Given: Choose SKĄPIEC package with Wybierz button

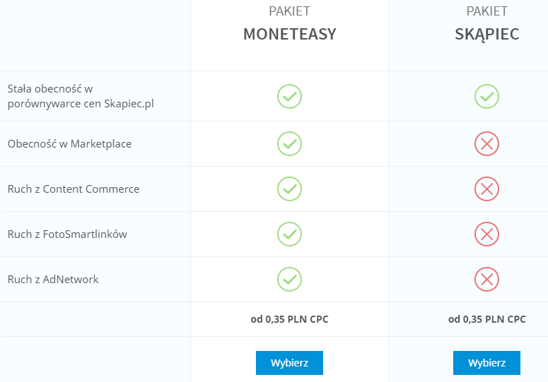Looking at the screenshot, I should click(486, 363).
